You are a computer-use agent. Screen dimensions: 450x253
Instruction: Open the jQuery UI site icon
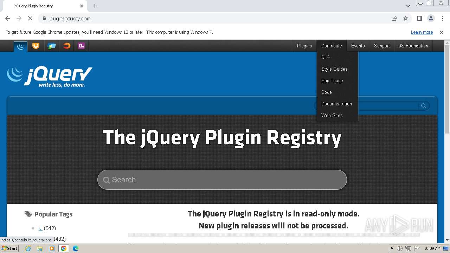36,46
